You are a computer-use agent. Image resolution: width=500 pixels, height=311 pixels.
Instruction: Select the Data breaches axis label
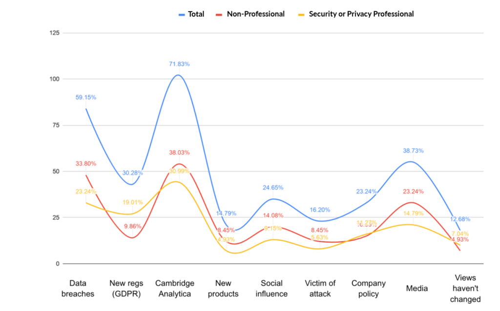click(82, 289)
